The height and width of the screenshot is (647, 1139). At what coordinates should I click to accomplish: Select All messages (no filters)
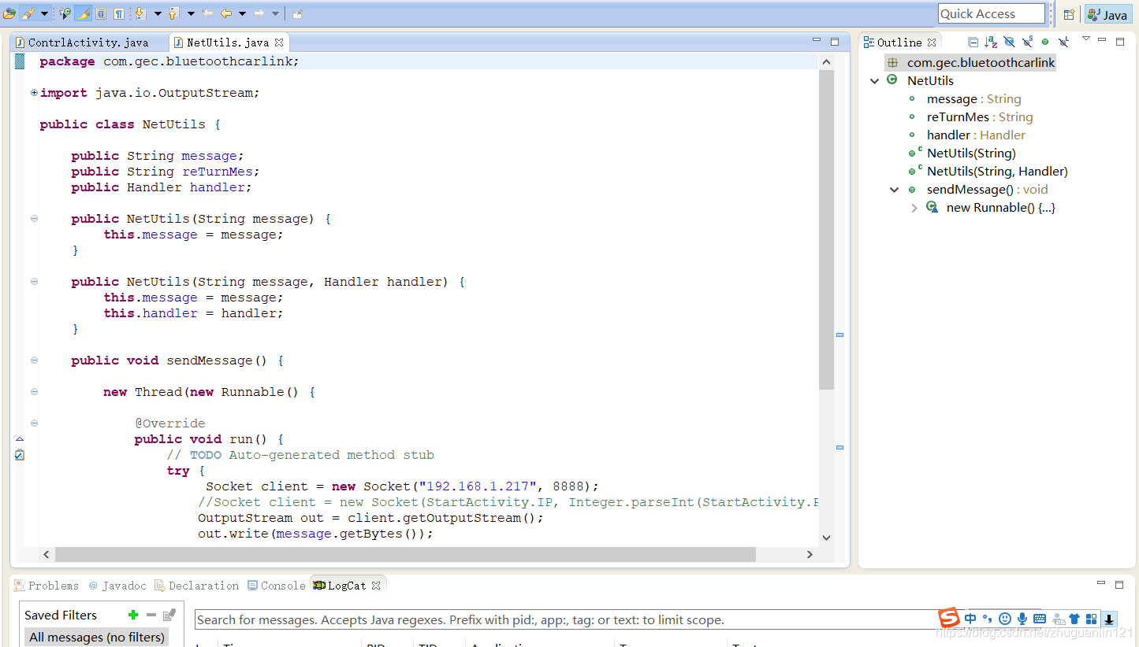[x=96, y=637]
